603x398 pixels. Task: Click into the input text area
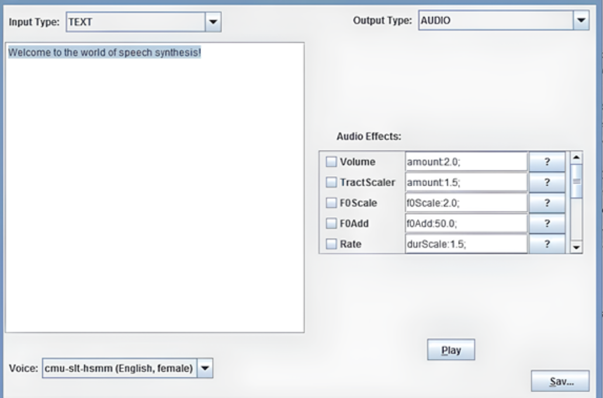pos(155,187)
